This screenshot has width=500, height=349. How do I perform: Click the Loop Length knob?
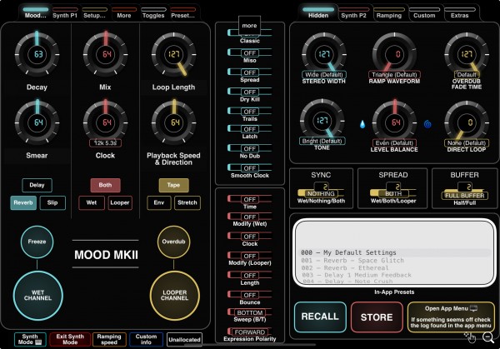[x=174, y=54]
